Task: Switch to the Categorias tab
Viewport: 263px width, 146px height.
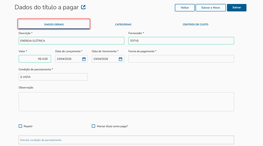Action: (123, 24)
